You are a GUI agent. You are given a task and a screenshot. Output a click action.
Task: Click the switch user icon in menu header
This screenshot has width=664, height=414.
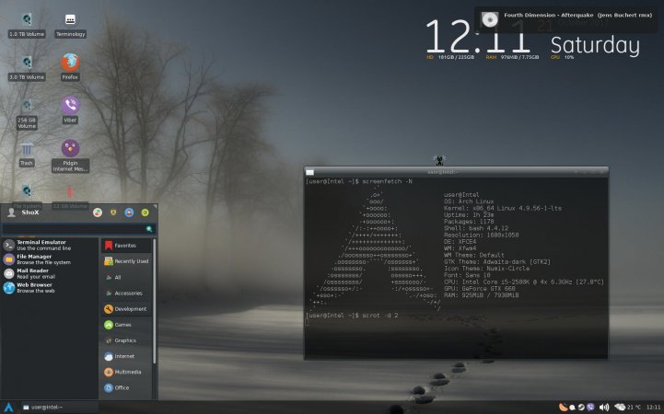[129, 213]
